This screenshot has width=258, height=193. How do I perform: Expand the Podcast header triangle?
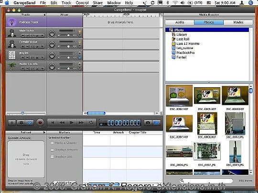pos(44,132)
